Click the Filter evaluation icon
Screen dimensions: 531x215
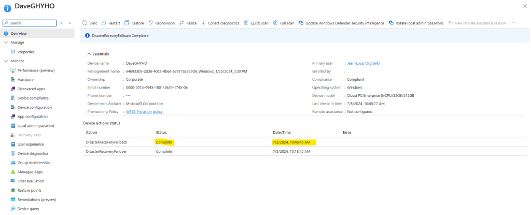pos(13,181)
